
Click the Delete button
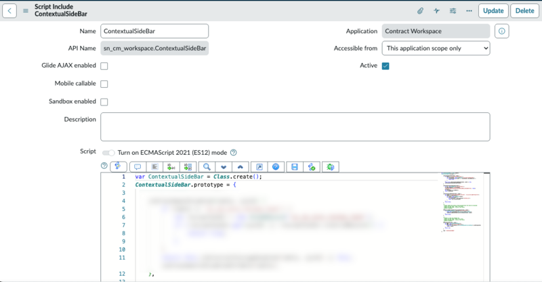(524, 11)
